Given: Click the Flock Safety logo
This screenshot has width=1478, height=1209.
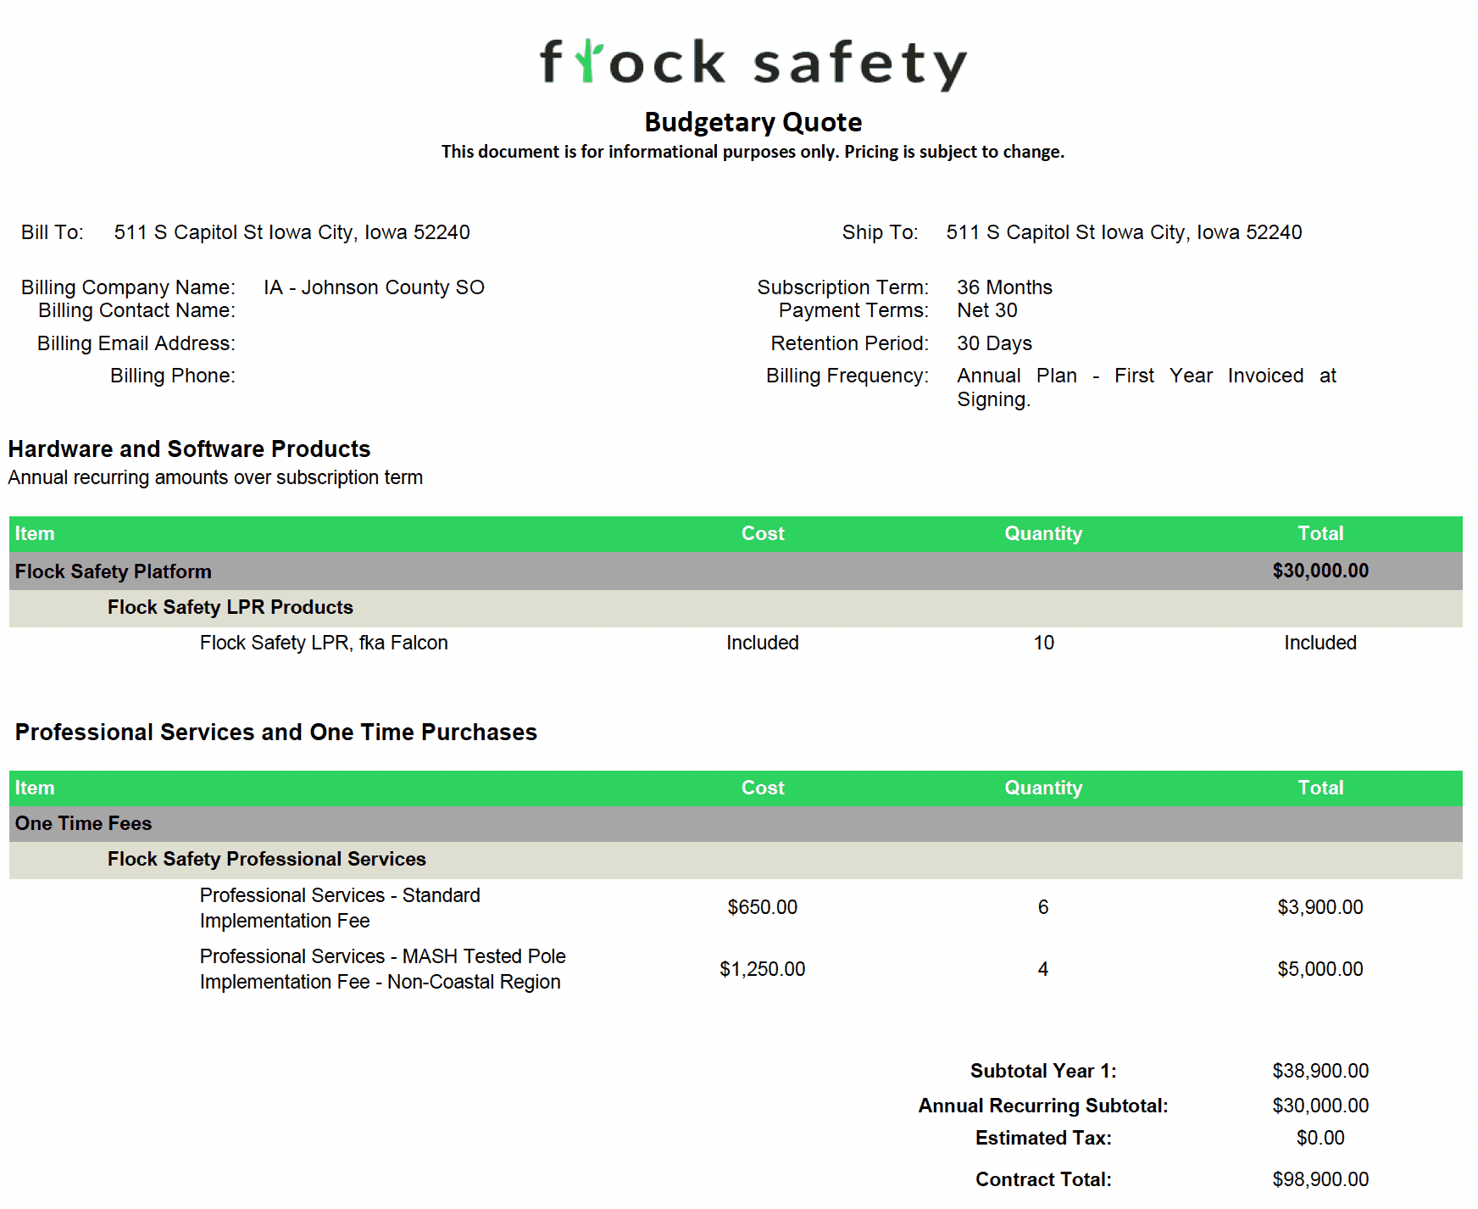Looking at the screenshot, I should tap(753, 64).
